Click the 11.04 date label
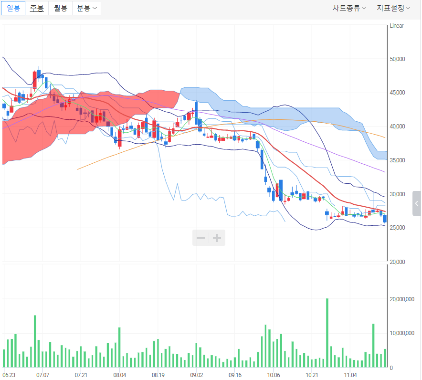The image size is (422, 380). [x=350, y=375]
